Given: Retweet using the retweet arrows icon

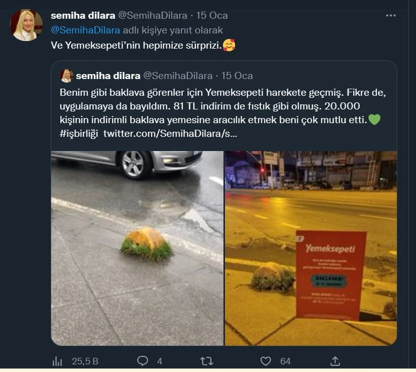Looking at the screenshot, I should point(206,361).
